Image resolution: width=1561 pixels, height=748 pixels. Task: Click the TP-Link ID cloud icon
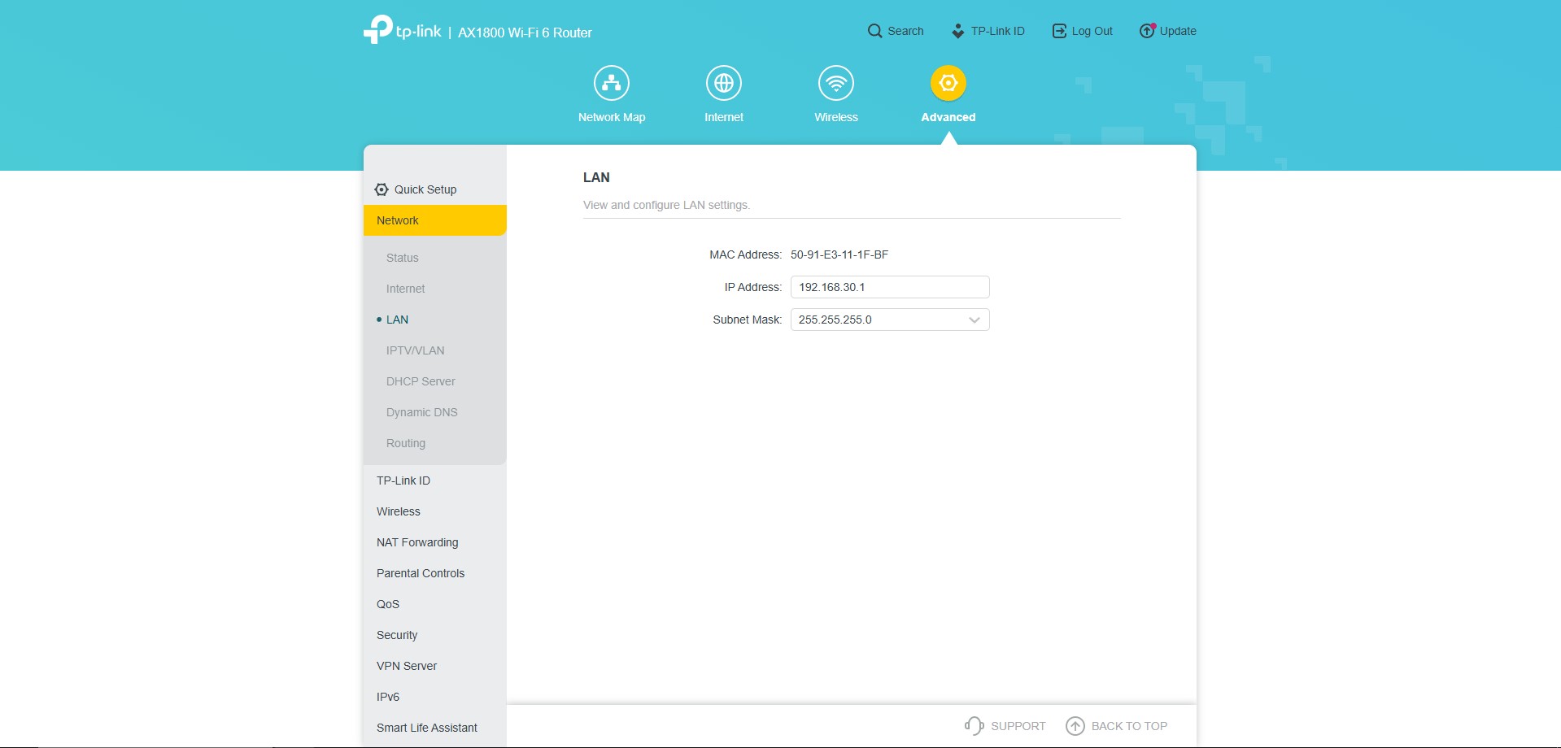tap(958, 31)
